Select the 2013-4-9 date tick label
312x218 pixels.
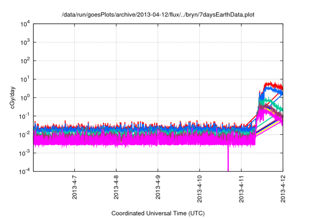158,187
